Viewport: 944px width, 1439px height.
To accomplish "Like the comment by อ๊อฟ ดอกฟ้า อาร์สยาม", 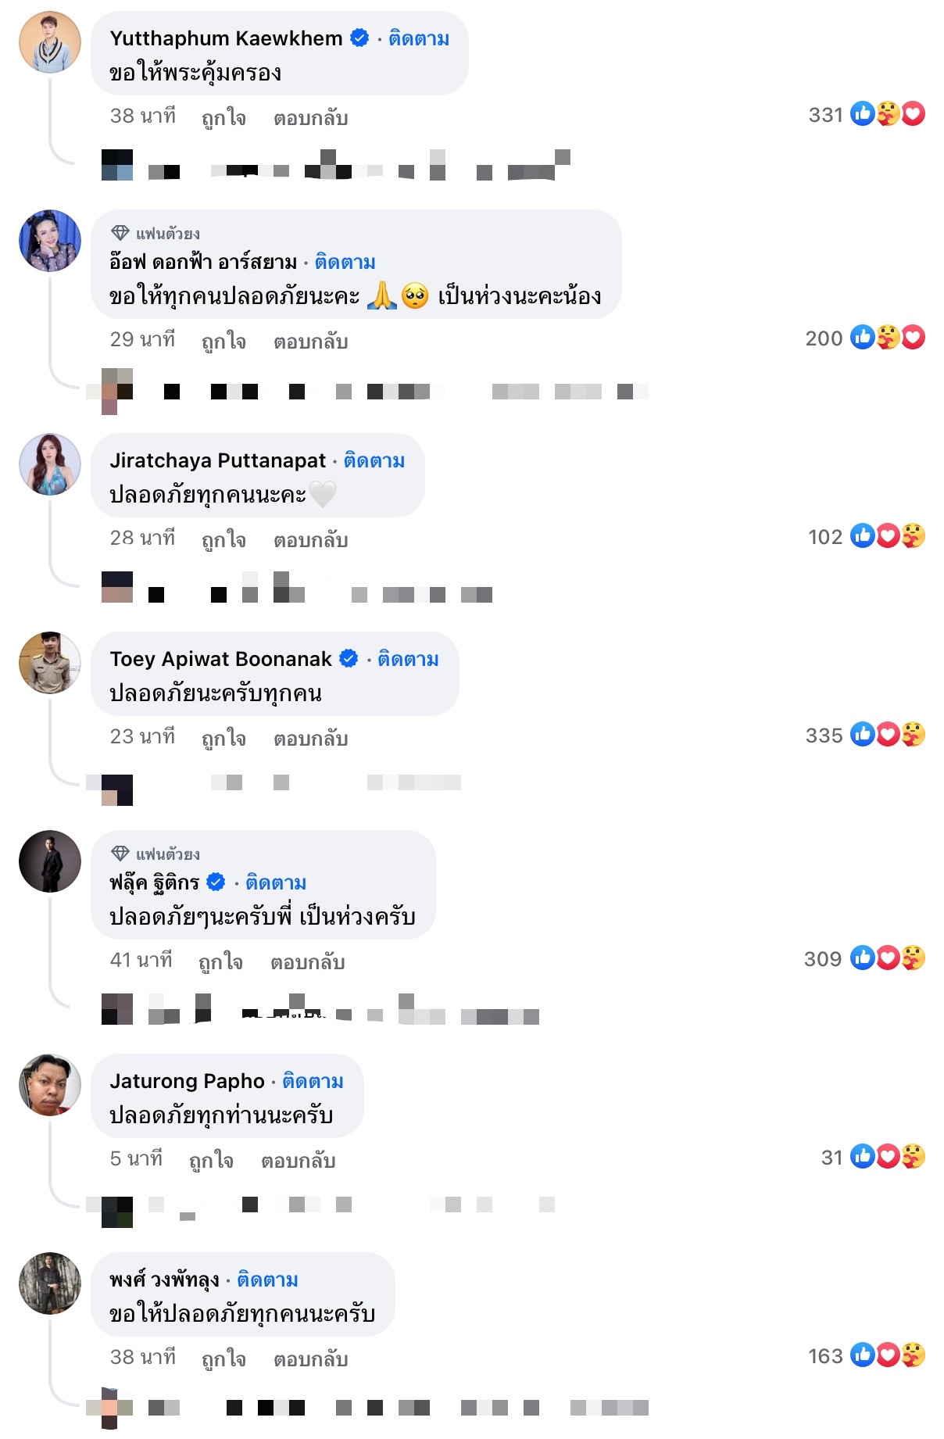I will (223, 341).
